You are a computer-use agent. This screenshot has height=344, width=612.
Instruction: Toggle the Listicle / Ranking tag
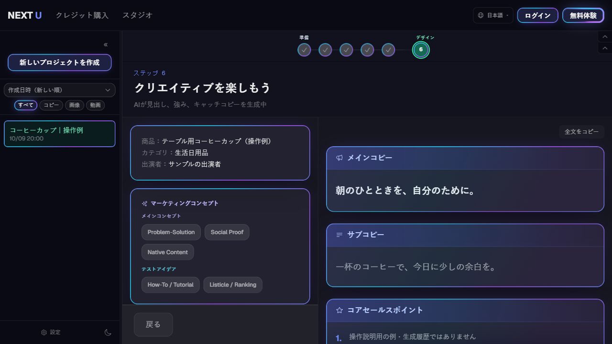pyautogui.click(x=233, y=285)
